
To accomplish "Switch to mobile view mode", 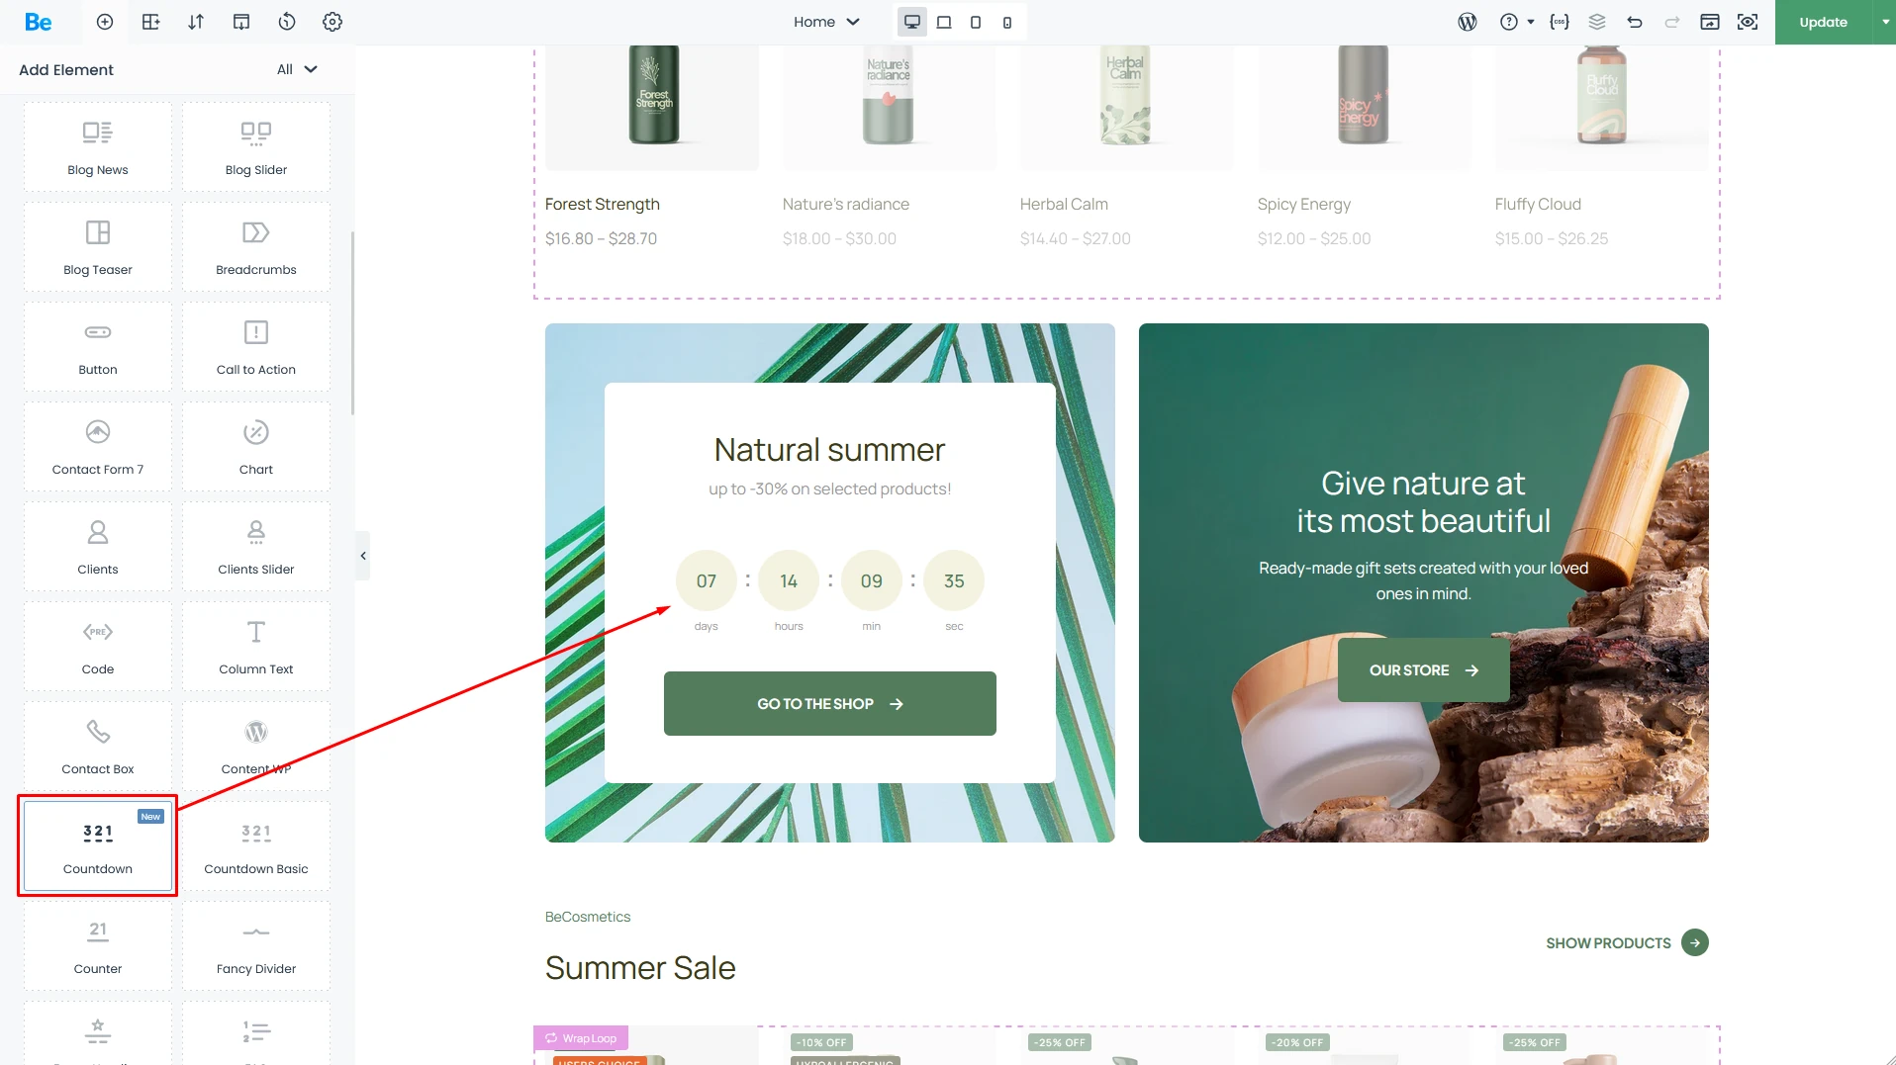I will [x=1007, y=22].
